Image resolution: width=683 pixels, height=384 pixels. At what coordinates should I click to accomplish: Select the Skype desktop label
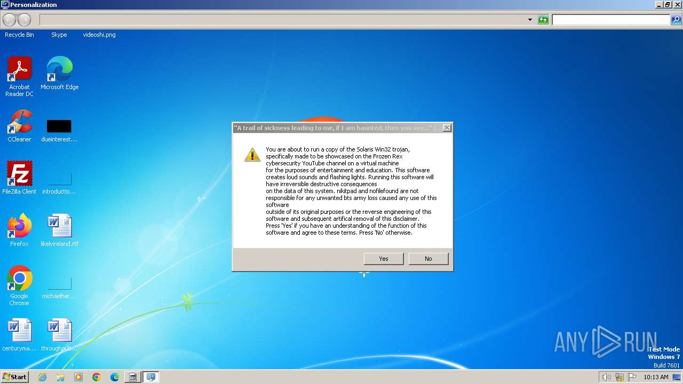point(59,35)
